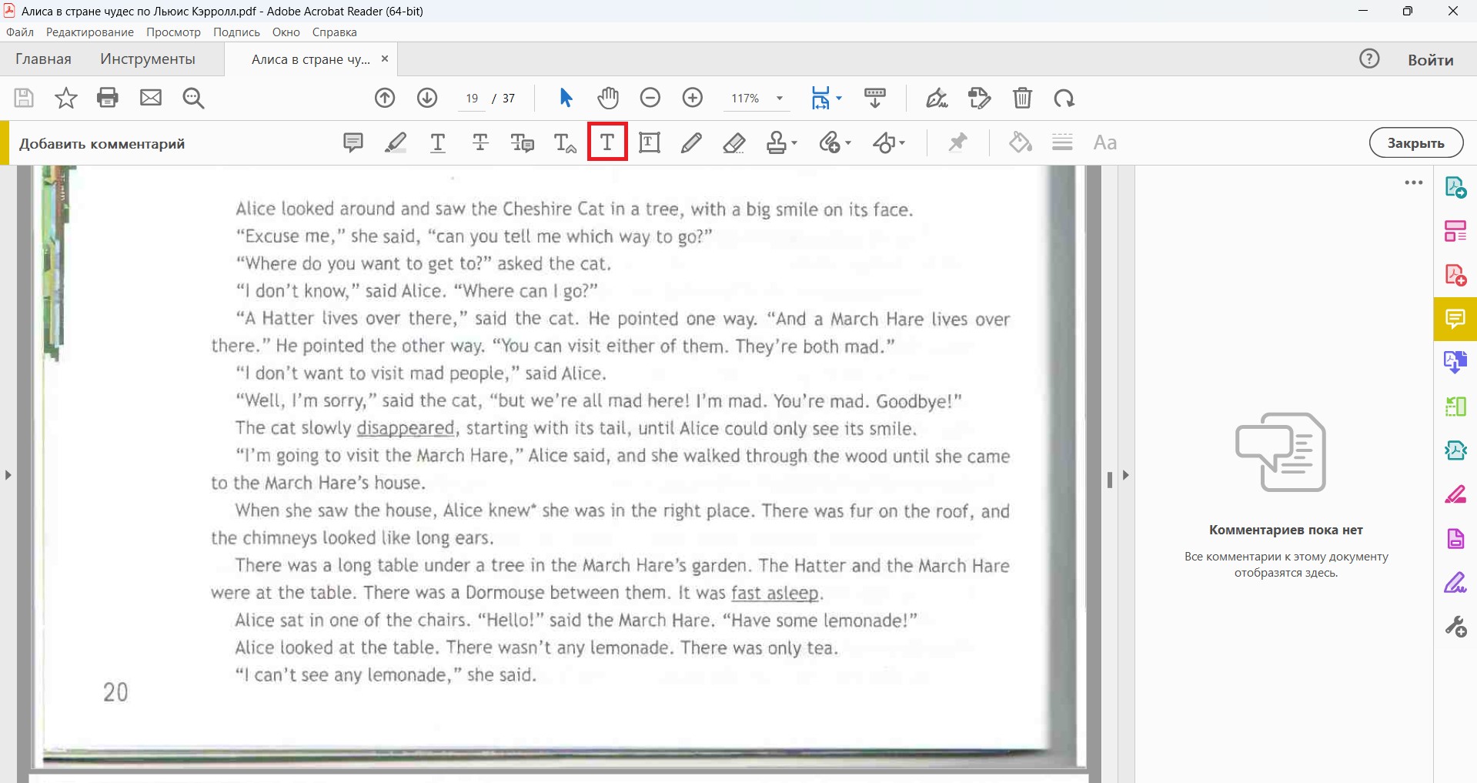This screenshot has height=783, width=1477.
Task: Open the Просмотр menu
Action: (174, 32)
